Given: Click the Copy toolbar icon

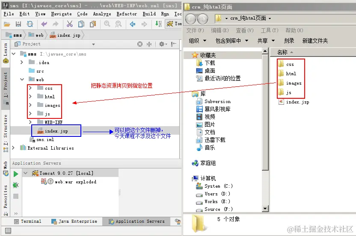Looking at the screenshot, I should (x=81, y=24).
